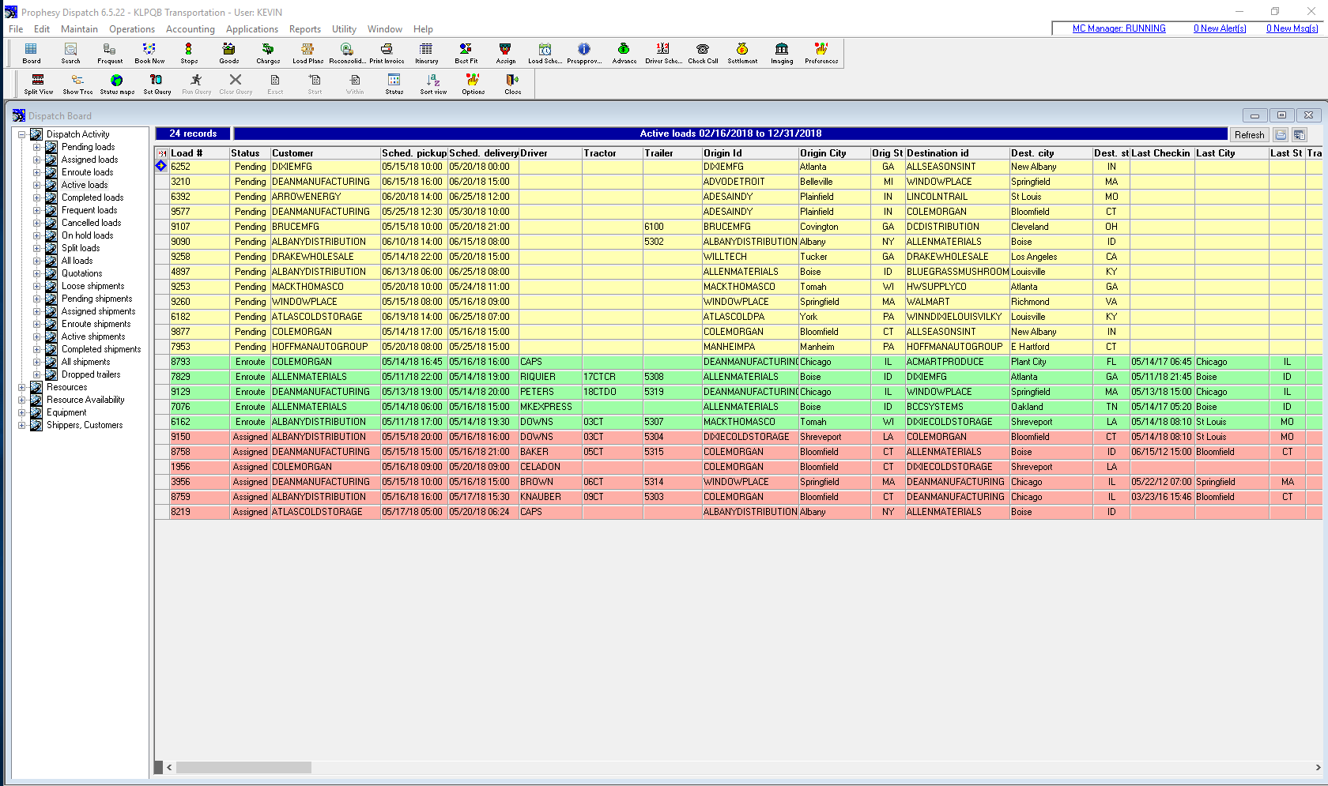Open Status maps globe icon

[117, 84]
